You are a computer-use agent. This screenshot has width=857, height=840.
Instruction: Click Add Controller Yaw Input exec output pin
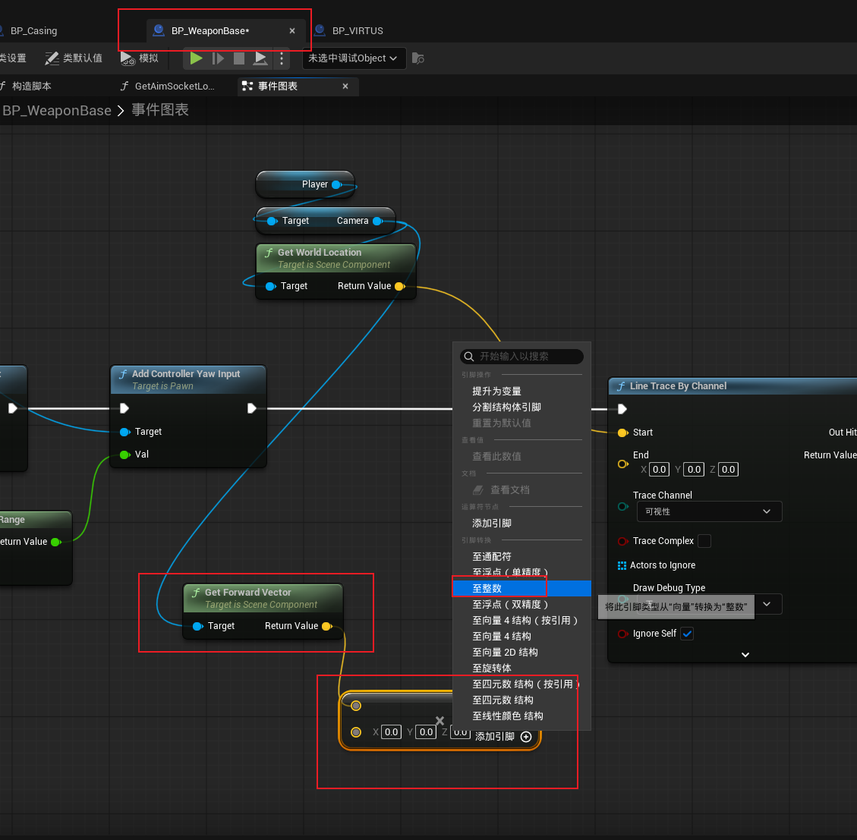(x=251, y=408)
